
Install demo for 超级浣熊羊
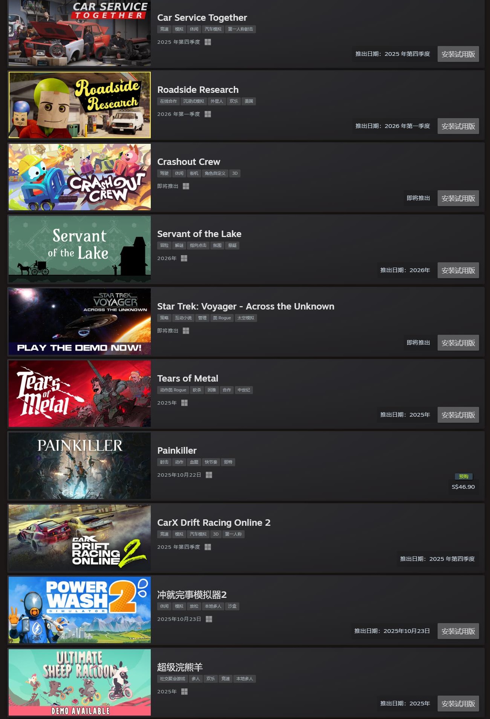(x=458, y=704)
